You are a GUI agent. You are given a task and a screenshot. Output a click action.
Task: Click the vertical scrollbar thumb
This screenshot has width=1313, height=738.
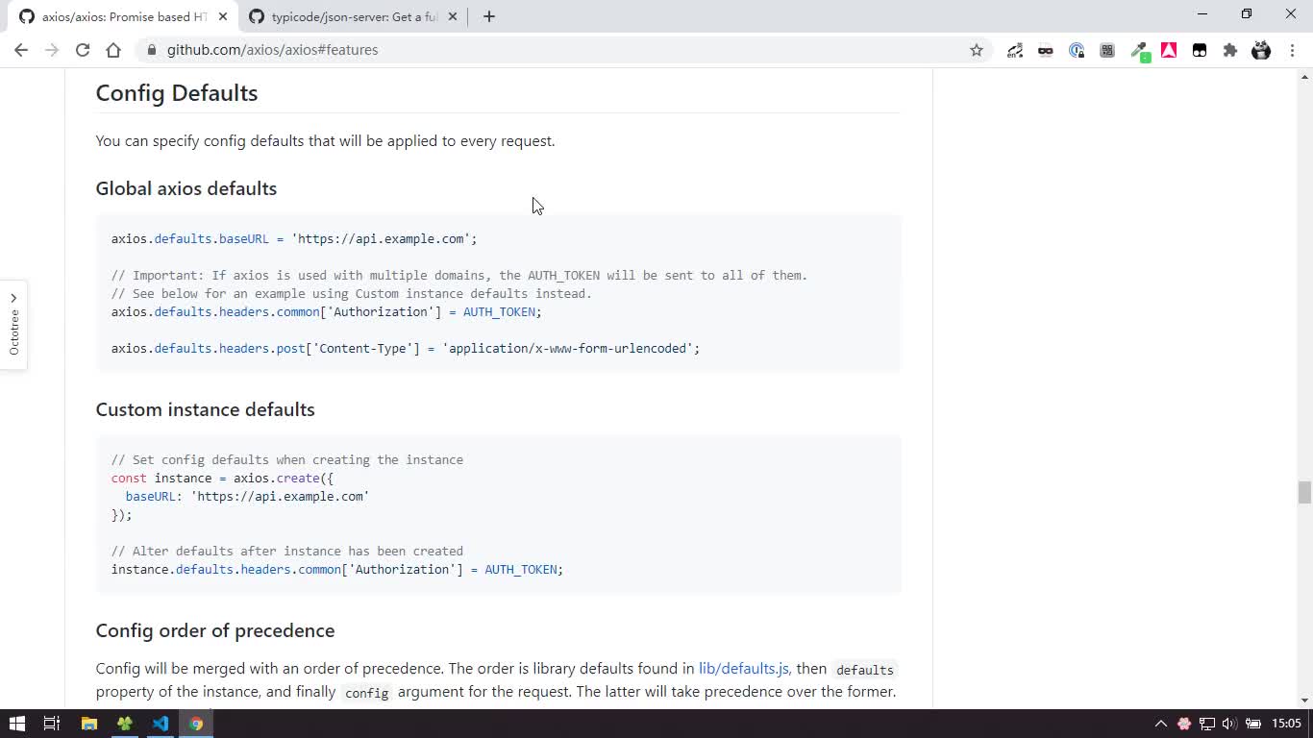1304,492
